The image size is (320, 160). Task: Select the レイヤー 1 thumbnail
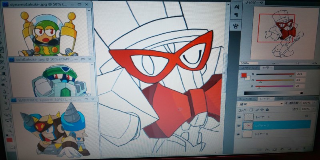(x=248, y=117)
